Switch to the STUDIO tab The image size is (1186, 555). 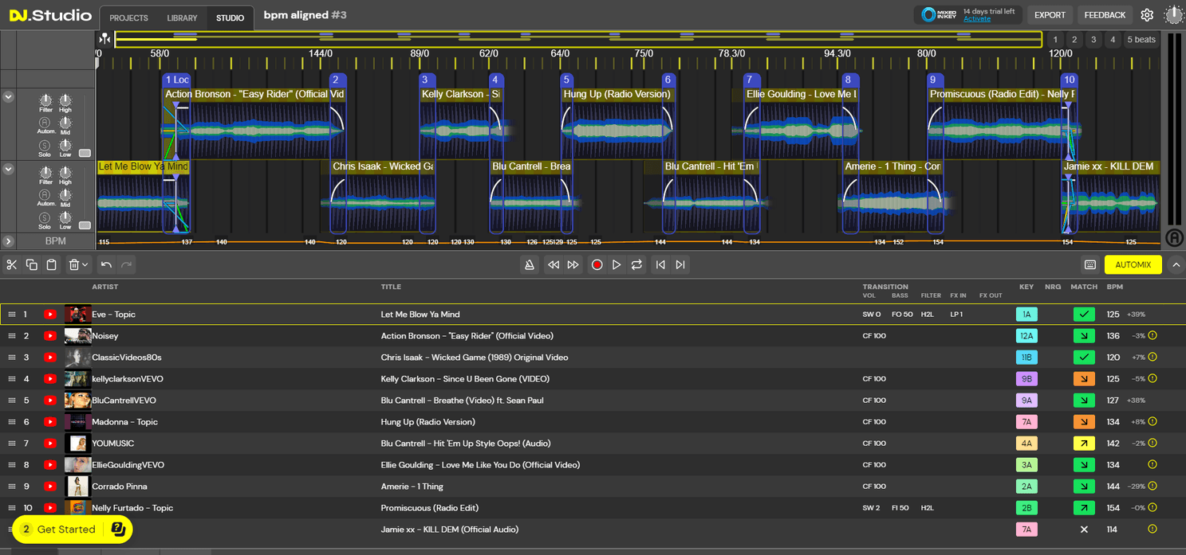230,18
